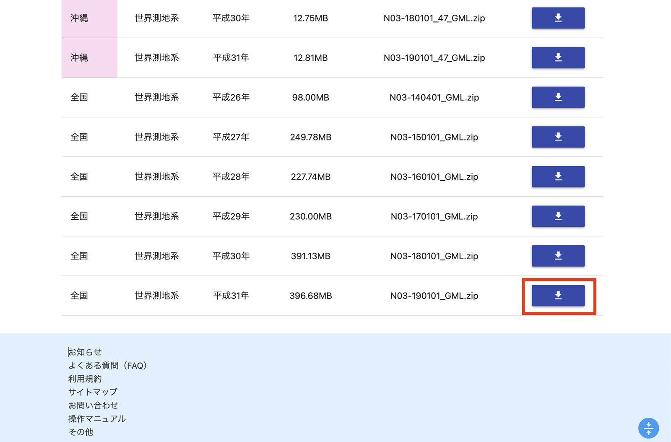Download N03-190101_GML.zip file
The height and width of the screenshot is (442, 671).
(x=558, y=295)
